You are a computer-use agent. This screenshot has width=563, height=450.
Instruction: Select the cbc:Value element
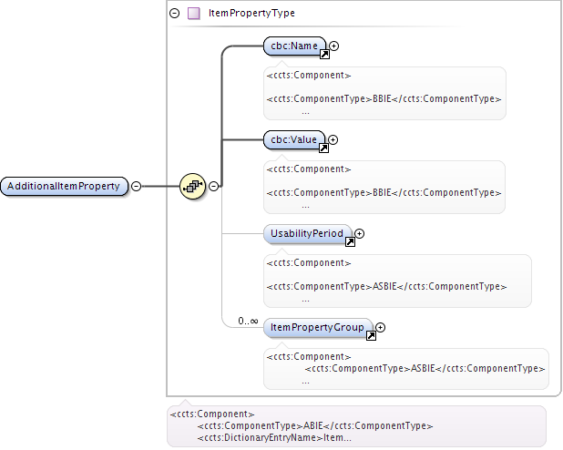(294, 139)
